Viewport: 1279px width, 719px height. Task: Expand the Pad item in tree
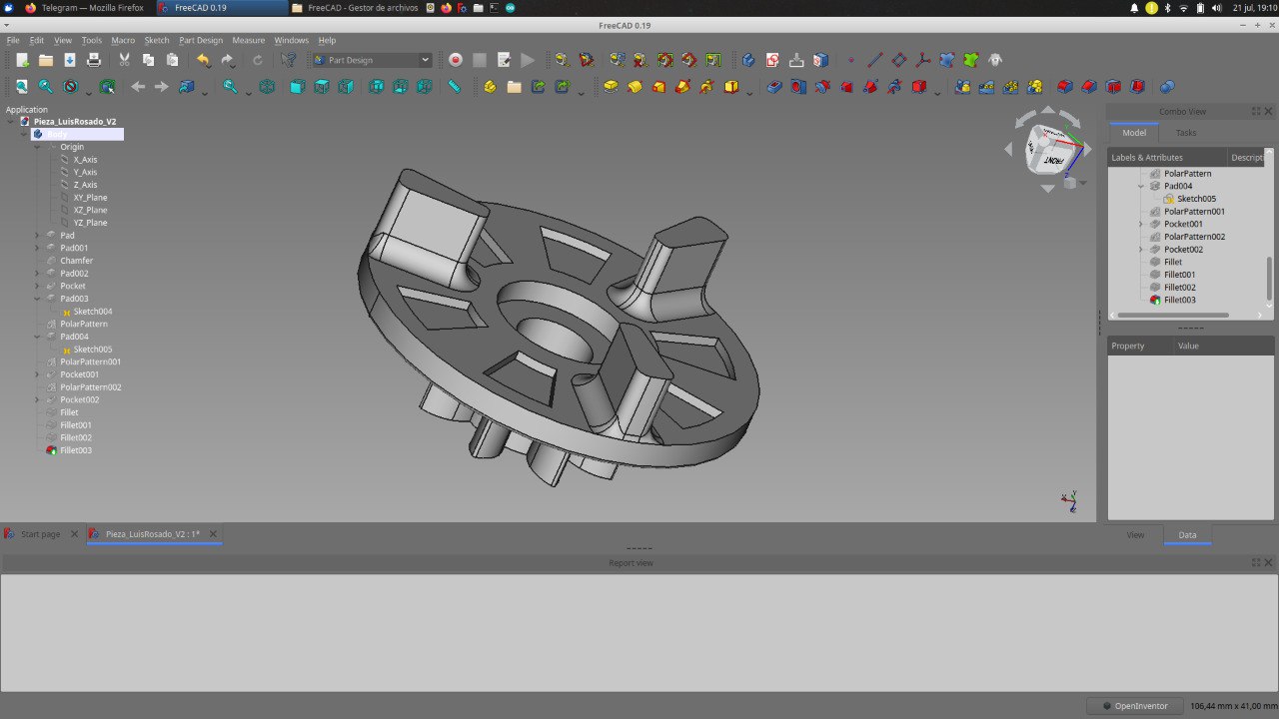point(37,236)
